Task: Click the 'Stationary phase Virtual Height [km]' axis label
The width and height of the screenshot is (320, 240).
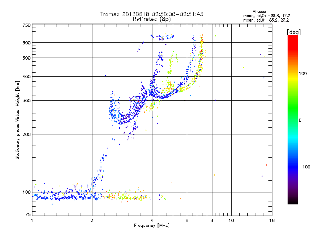Action: pyautogui.click(x=18, y=120)
